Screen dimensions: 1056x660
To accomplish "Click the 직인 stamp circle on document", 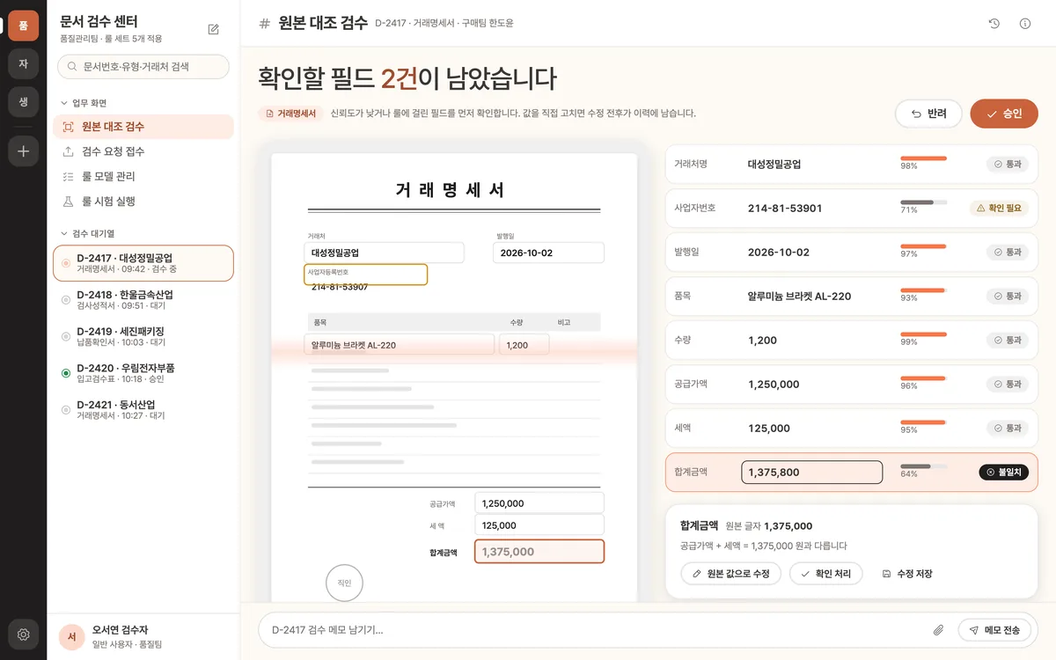I will [344, 583].
